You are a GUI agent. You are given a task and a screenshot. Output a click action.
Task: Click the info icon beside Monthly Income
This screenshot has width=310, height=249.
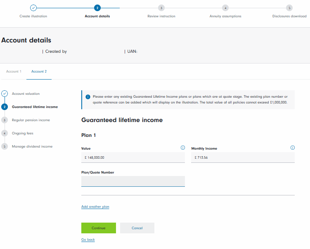(292, 148)
